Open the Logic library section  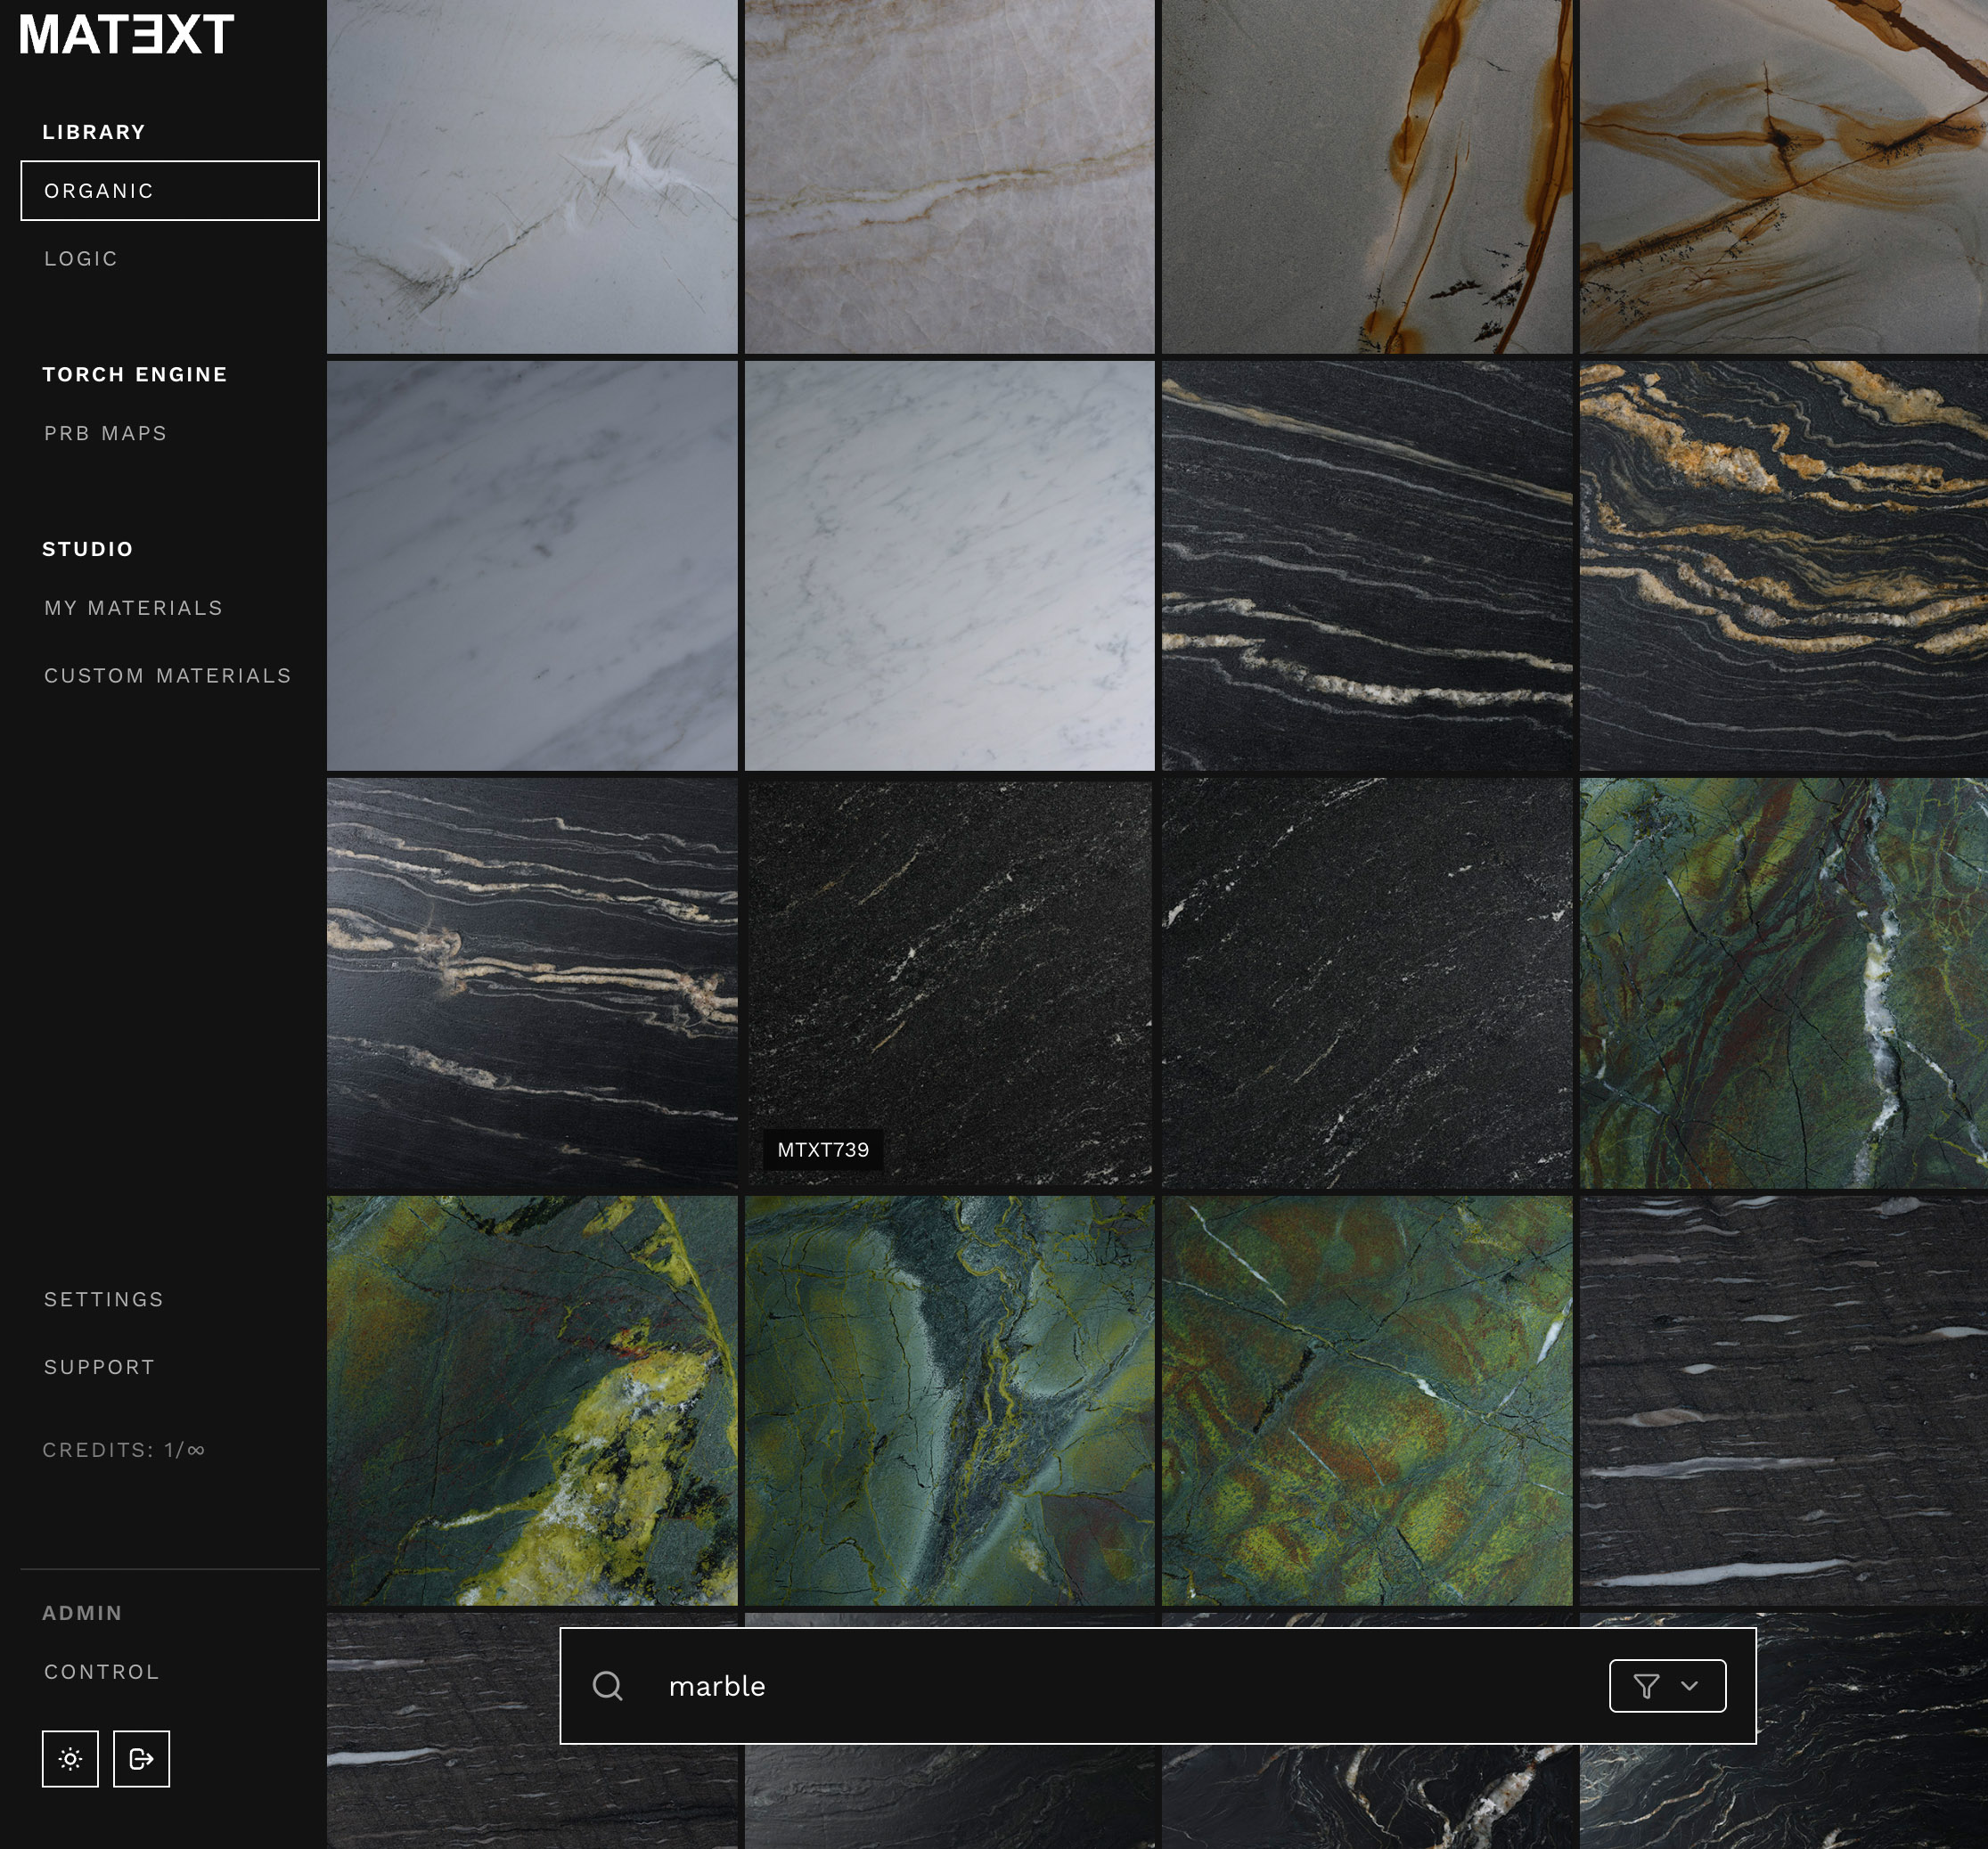[x=81, y=258]
